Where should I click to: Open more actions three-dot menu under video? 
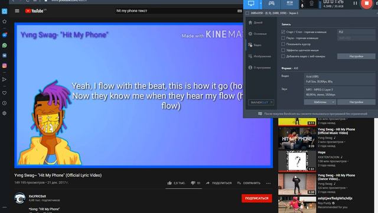268,183
